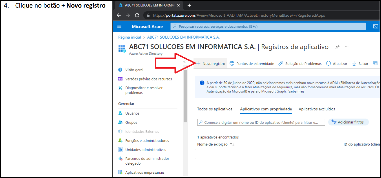Switch to the Todos os aplicativos tab
This screenshot has width=381, height=178.
[x=215, y=109]
